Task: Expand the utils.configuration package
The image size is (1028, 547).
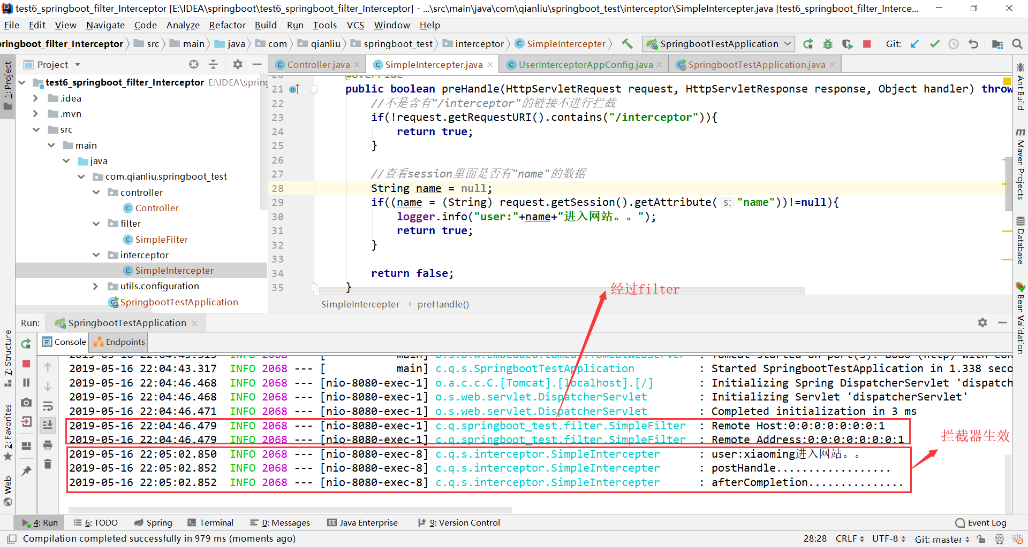Action: click(96, 286)
